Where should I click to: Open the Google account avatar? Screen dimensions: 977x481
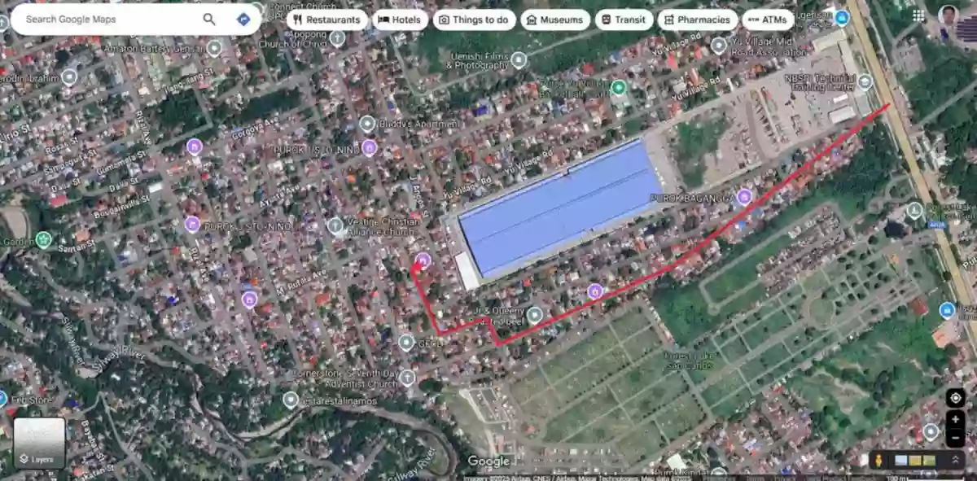click(x=948, y=15)
